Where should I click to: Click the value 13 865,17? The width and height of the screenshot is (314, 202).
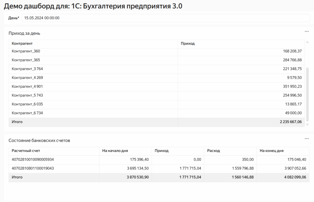(293, 104)
